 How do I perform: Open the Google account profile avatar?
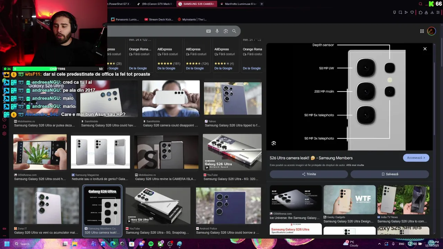431,31
